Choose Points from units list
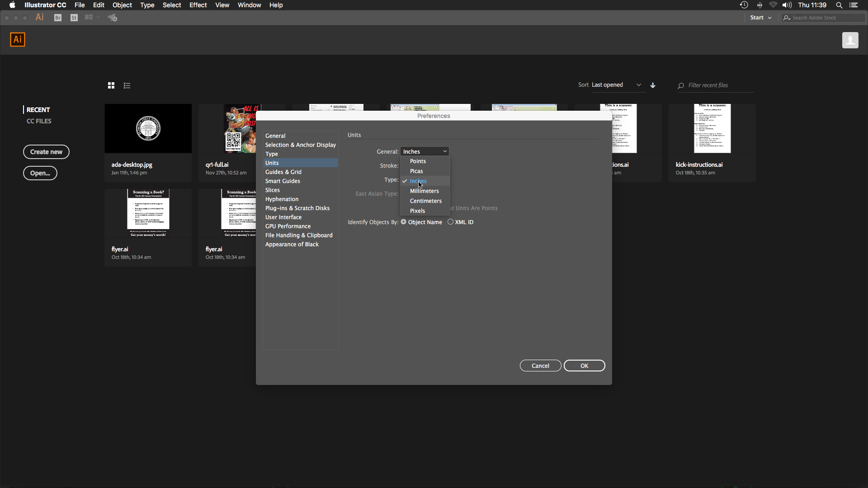Screen dimensions: 868x488 click(425, 161)
